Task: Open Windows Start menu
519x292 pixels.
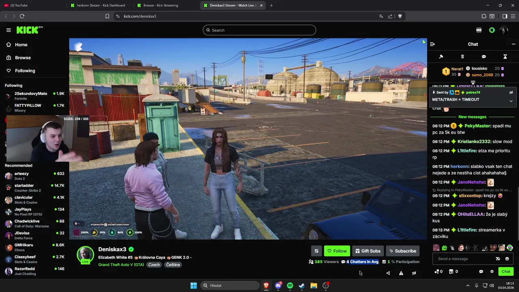Action: point(193,286)
